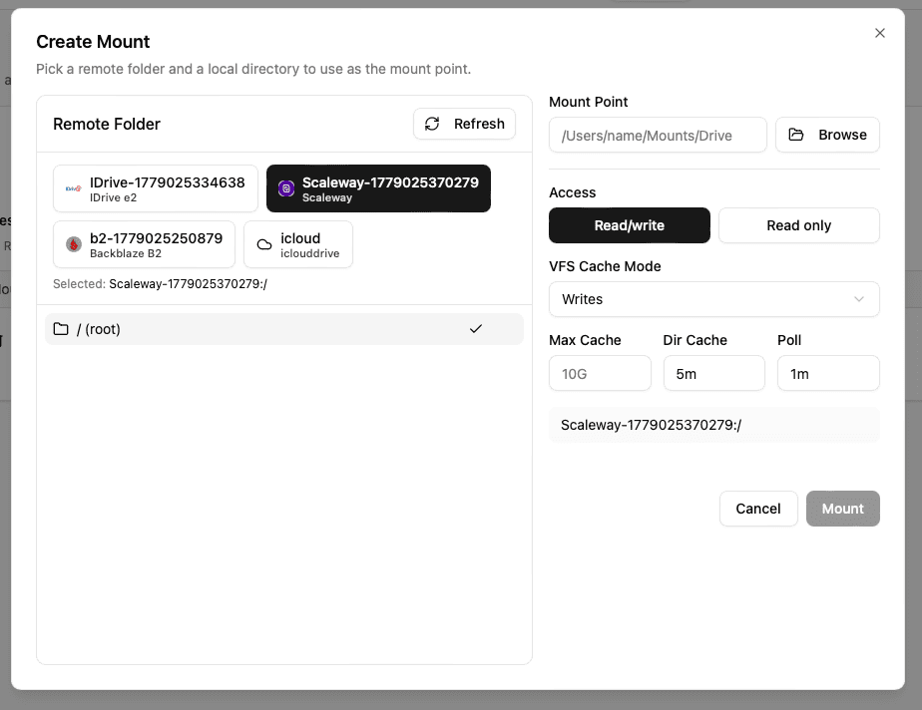The width and height of the screenshot is (922, 710).
Task: Focus the Dir Cache 5m field
Action: (x=713, y=373)
